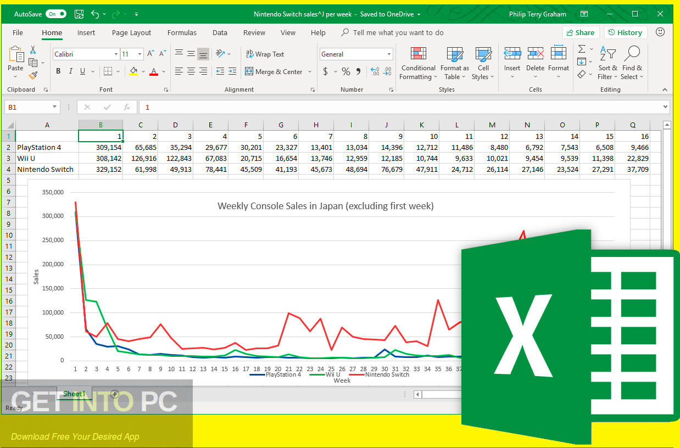The image size is (680, 448).
Task: Apply yellow fill color
Action: (133, 71)
